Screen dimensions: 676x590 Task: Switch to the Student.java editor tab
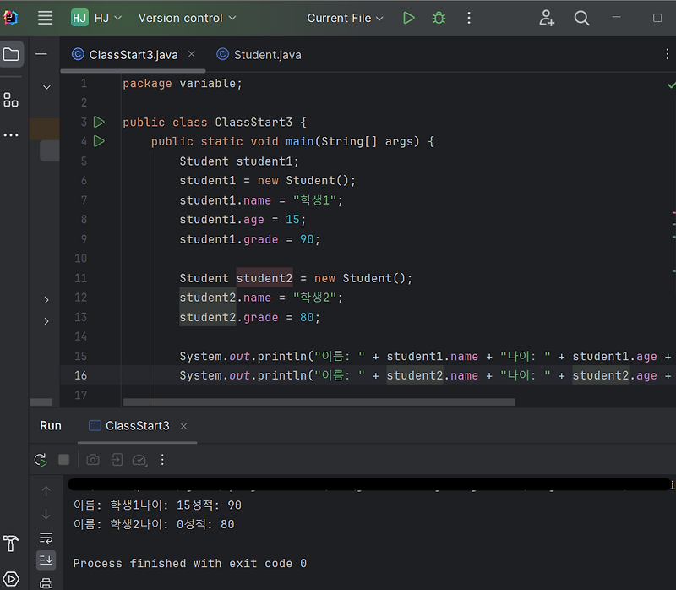[x=259, y=55]
